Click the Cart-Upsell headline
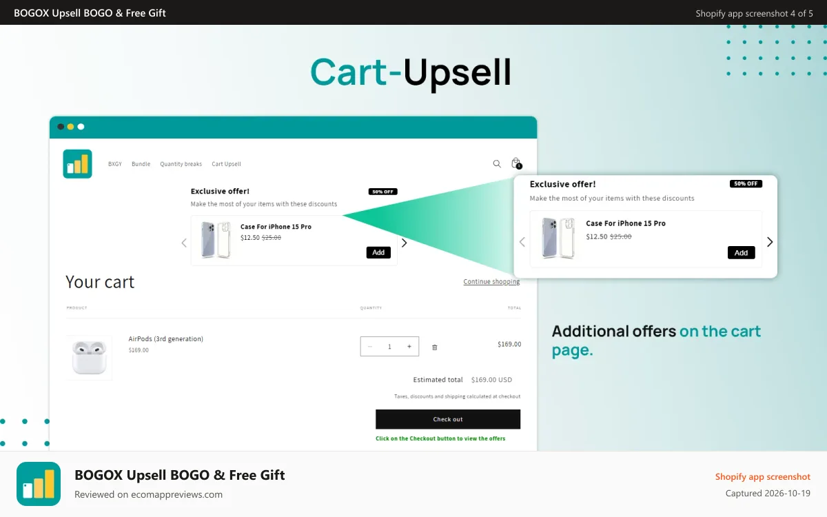827x517 pixels. 411,73
